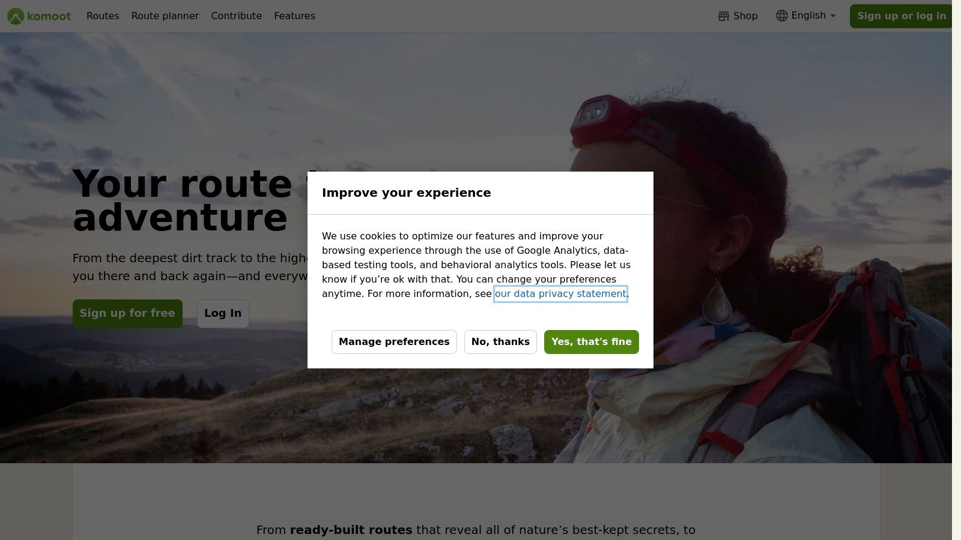
Task: Accept cookies with Yes, that's fine
Action: click(x=592, y=342)
